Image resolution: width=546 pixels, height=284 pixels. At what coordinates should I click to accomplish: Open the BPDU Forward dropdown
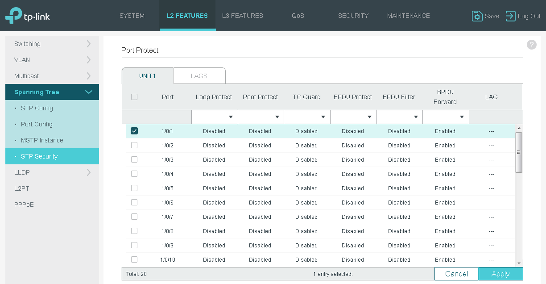click(446, 117)
